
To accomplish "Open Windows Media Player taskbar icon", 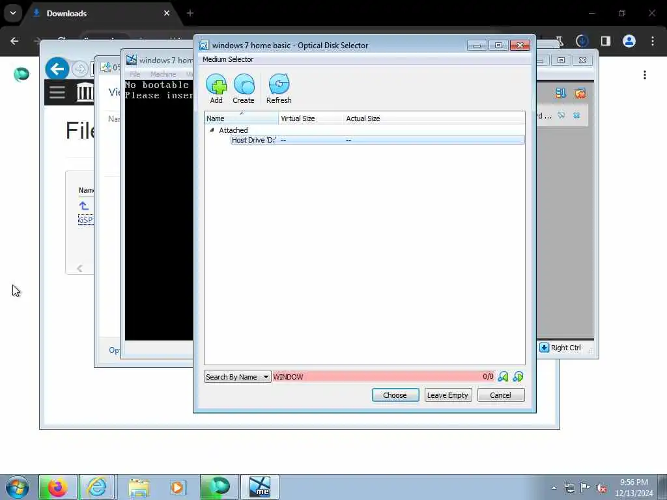I will coord(177,487).
